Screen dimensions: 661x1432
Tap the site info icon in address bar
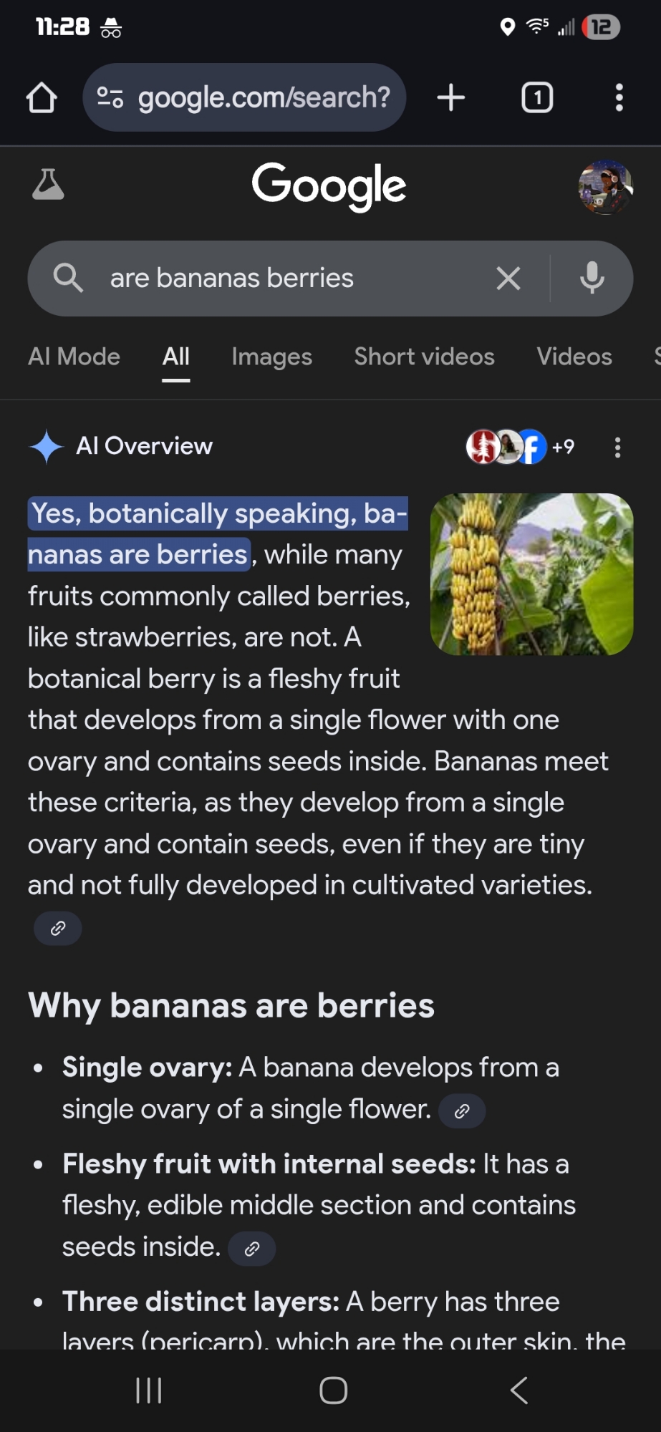(x=110, y=97)
